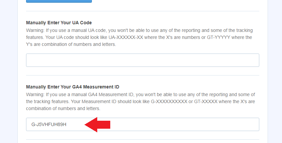Click the GA4 Measurement ID input field

[143, 124]
